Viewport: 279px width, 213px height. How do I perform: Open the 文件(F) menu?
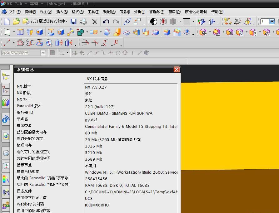pyautogui.click(x=15, y=12)
